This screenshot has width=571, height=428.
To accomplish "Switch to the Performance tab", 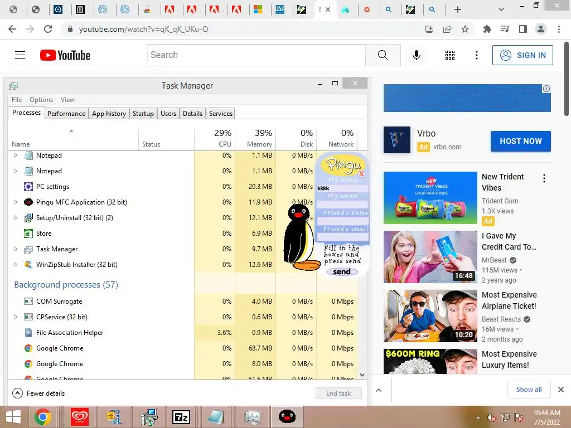I will (x=66, y=114).
